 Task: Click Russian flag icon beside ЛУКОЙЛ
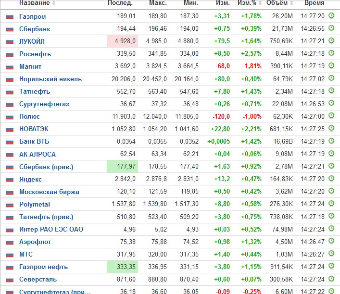pos(10,42)
